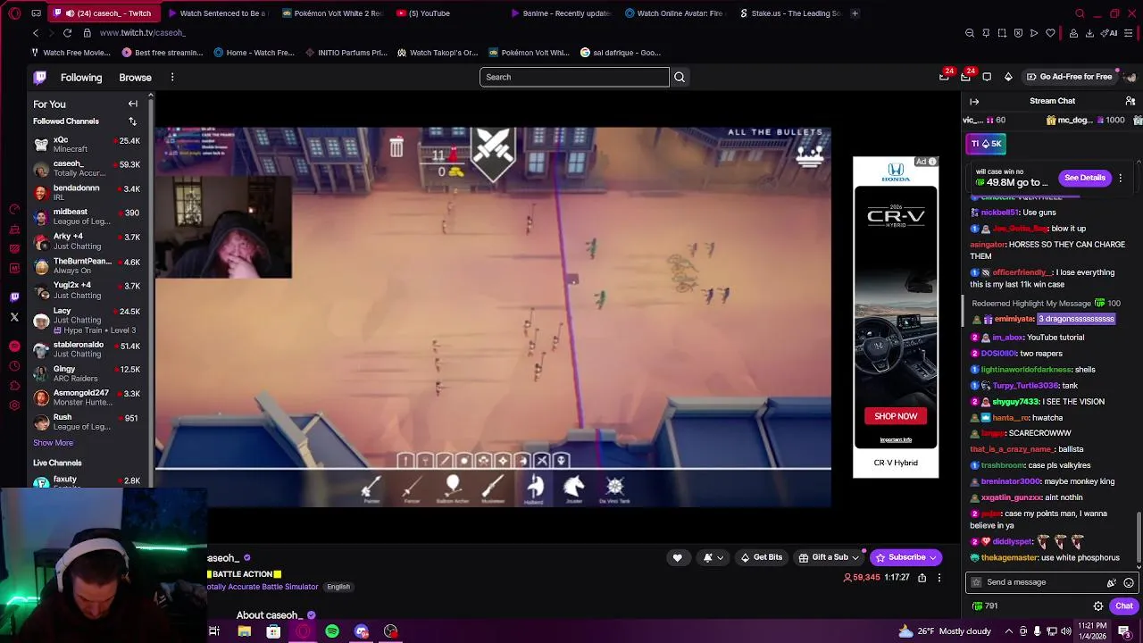Open Twitch in the Opera sidebar
1143x643 pixels.
[14, 297]
